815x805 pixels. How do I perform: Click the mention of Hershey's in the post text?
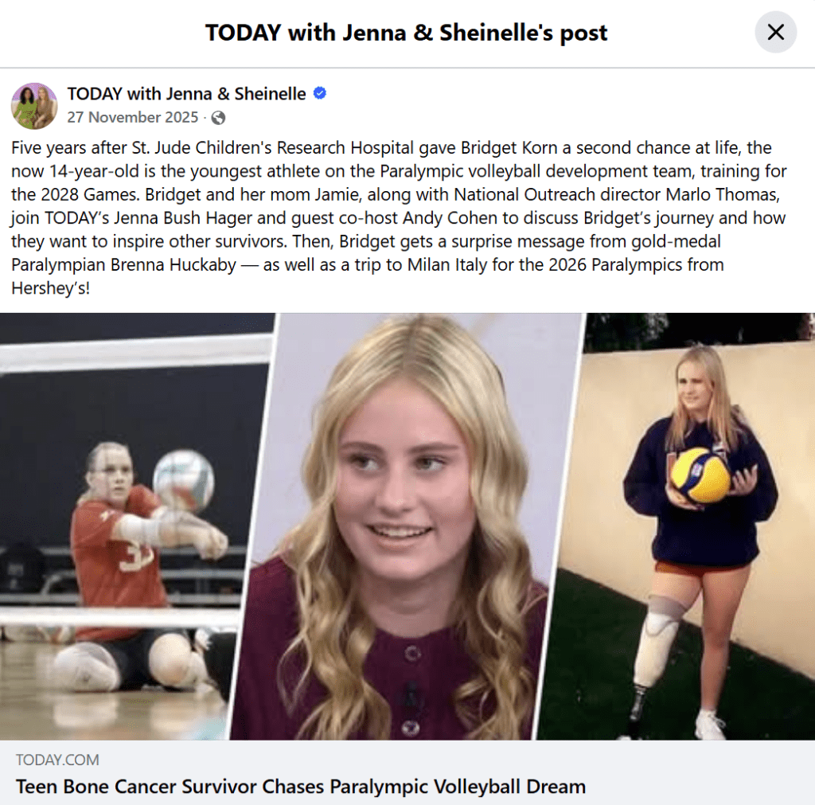[x=50, y=288]
